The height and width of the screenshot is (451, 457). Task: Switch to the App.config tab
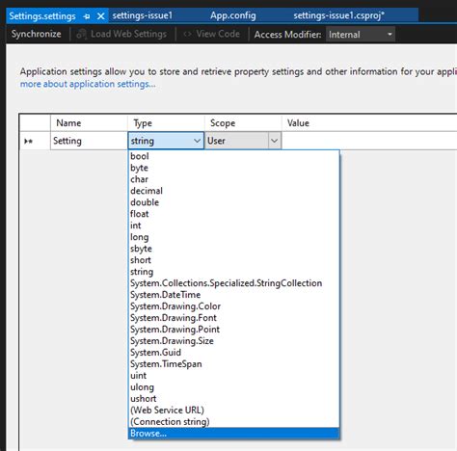coord(233,15)
